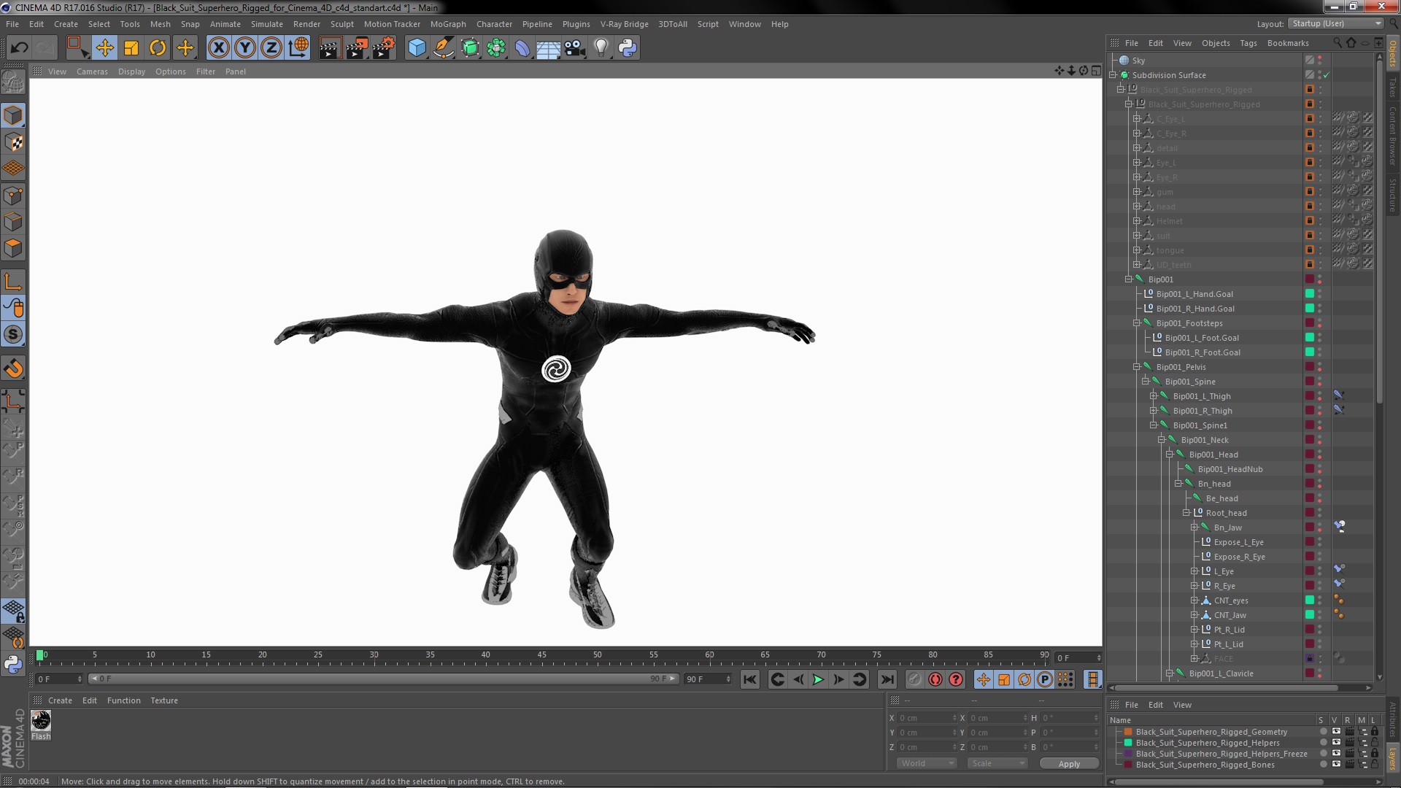Open viewport Cameras menu
This screenshot has width=1401, height=788.
pyautogui.click(x=92, y=72)
